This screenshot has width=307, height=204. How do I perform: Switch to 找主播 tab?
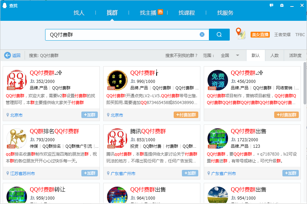tap(148, 13)
